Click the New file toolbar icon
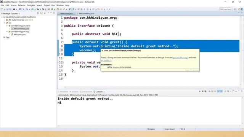 point(2,9)
